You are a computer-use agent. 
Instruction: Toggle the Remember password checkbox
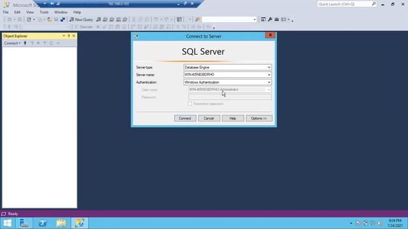tap(190, 104)
